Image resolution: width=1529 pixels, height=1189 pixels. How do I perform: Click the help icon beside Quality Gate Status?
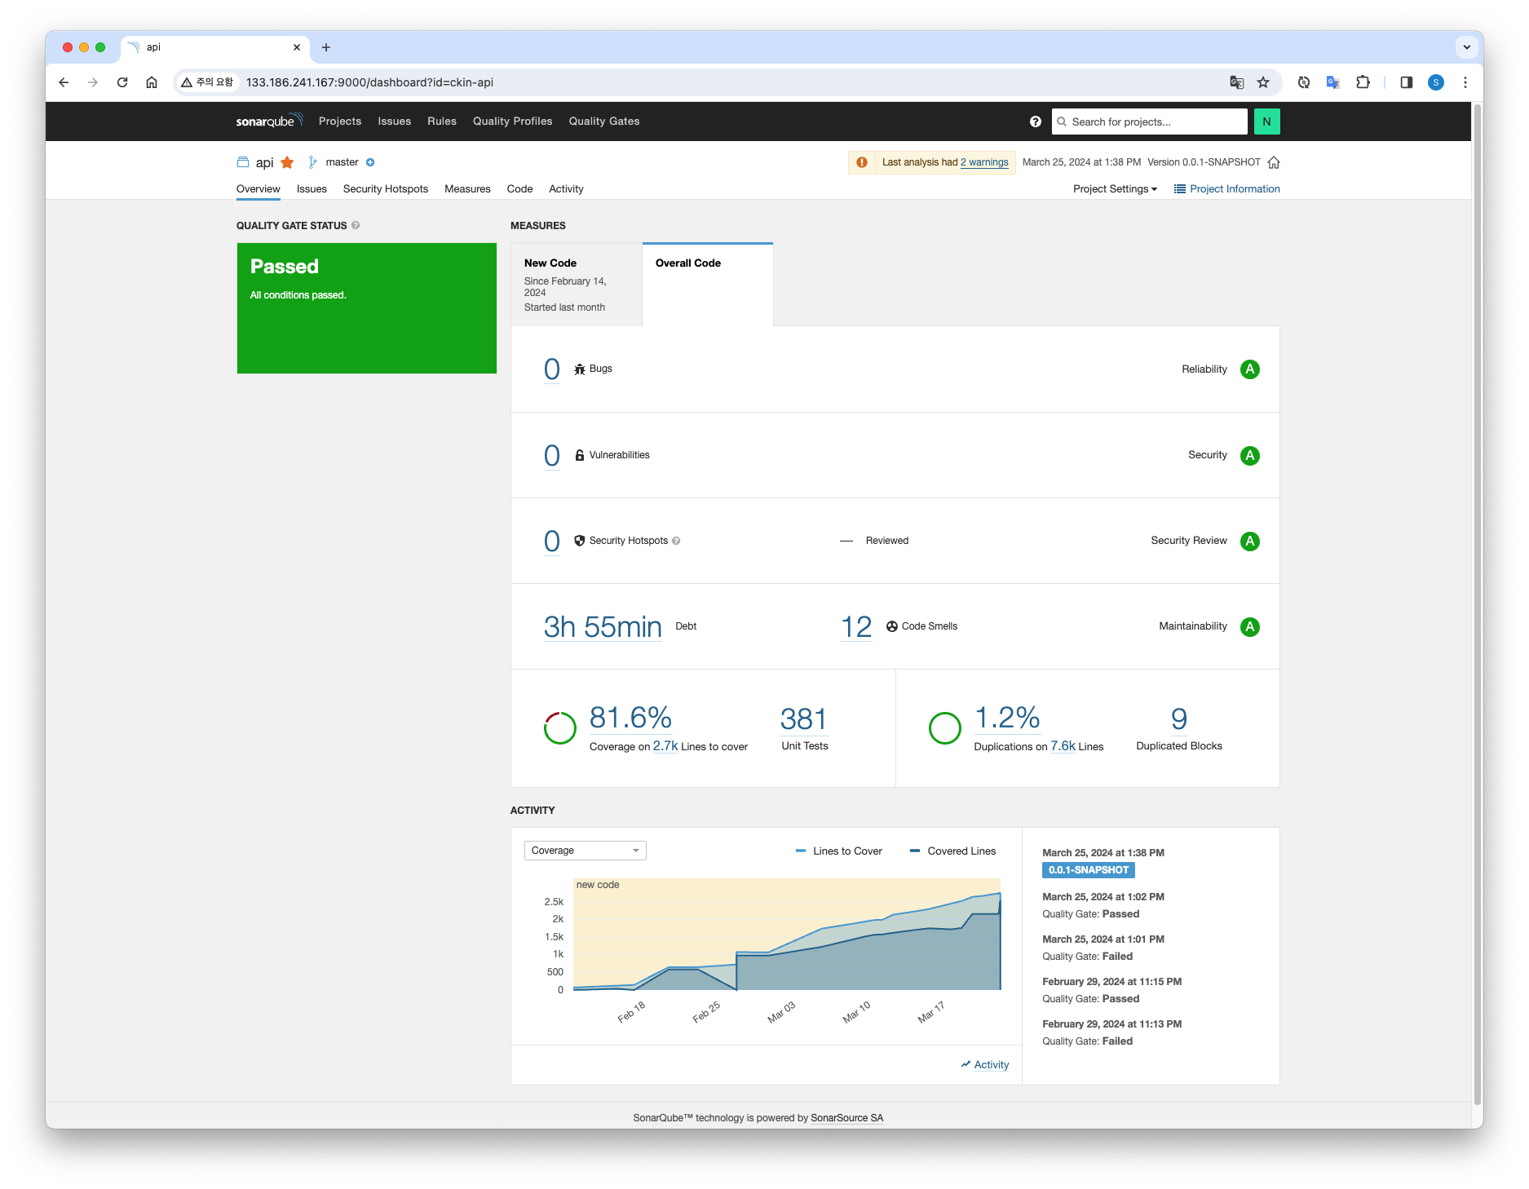tap(356, 226)
